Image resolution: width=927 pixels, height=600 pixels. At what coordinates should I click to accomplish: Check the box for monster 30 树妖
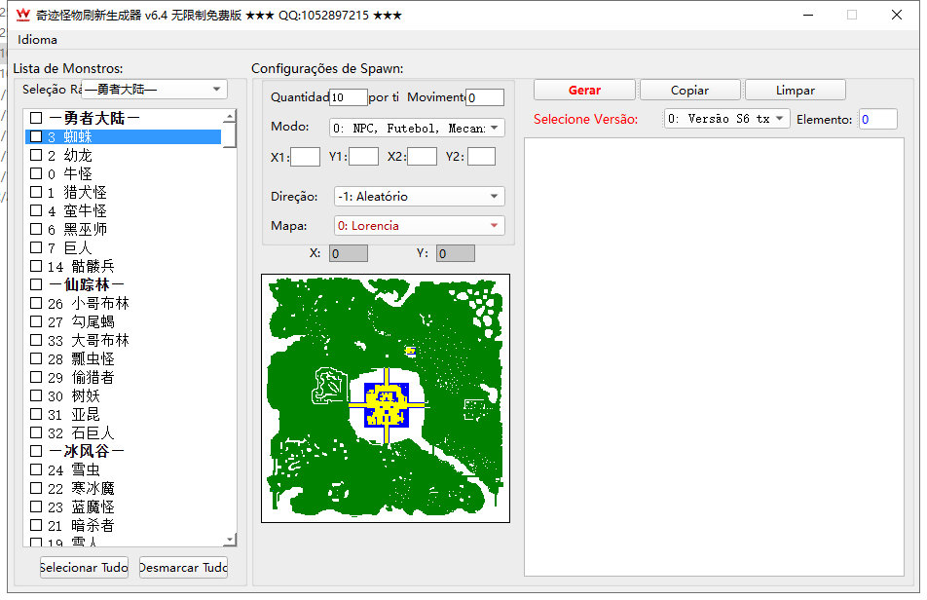point(36,395)
